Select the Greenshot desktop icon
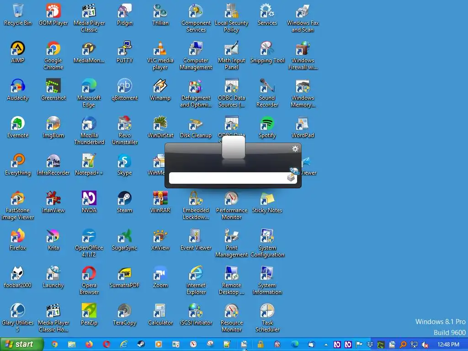 click(53, 90)
